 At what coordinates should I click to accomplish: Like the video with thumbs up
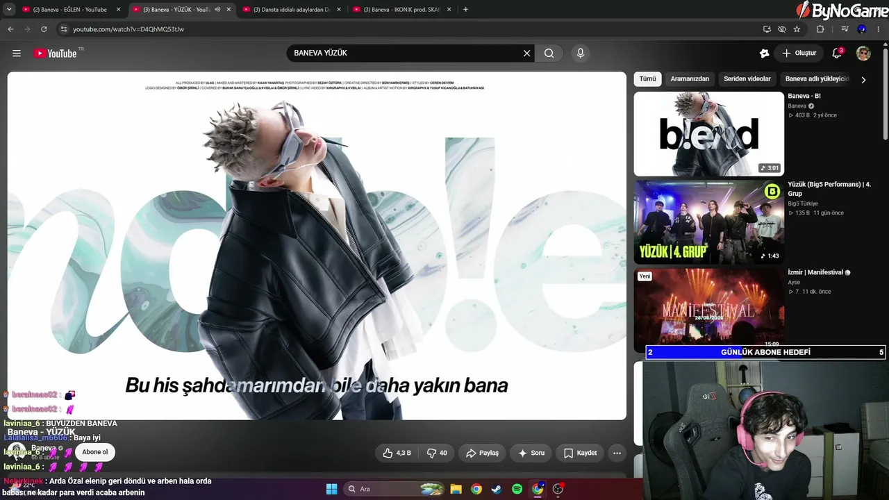click(x=397, y=453)
